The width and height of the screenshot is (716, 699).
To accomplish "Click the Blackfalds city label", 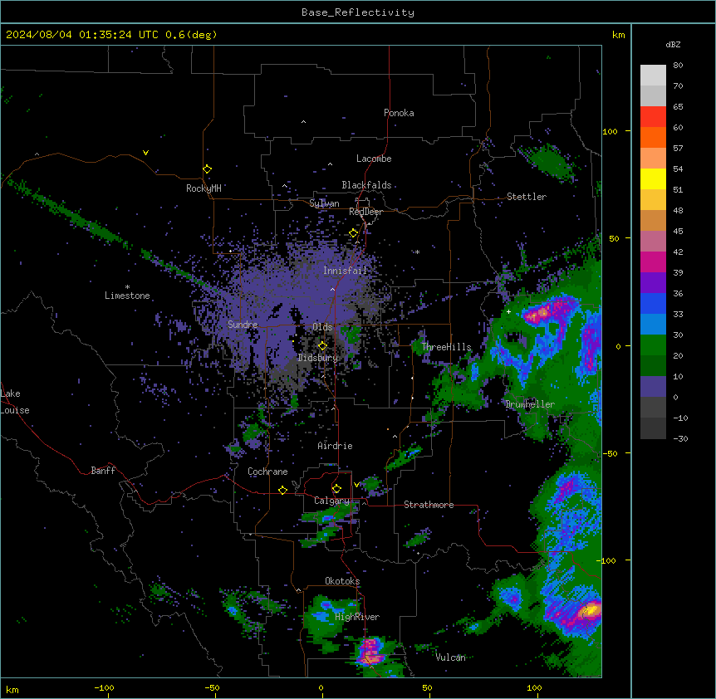I will click(366, 185).
